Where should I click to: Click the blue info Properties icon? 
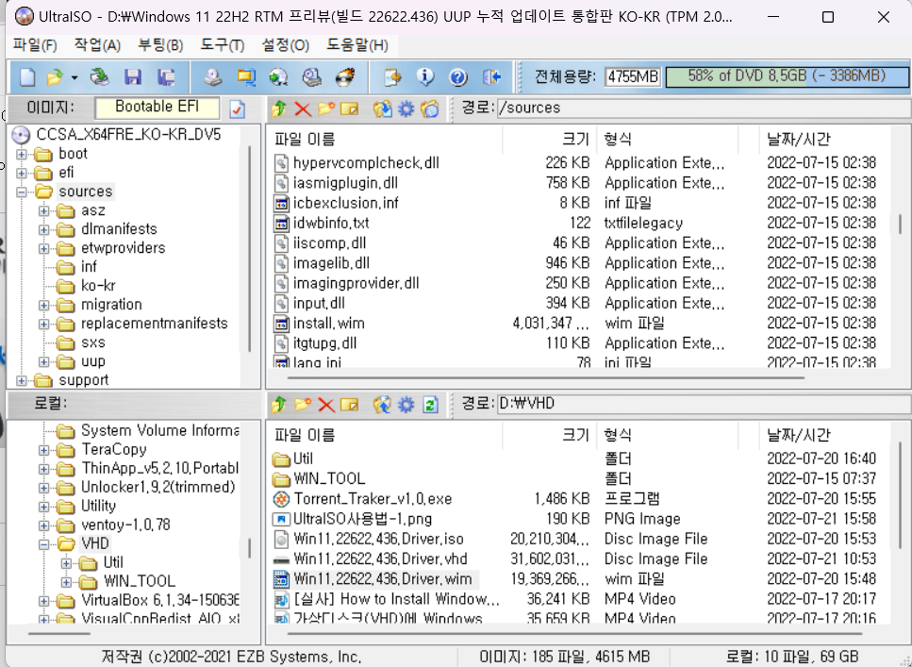click(425, 76)
